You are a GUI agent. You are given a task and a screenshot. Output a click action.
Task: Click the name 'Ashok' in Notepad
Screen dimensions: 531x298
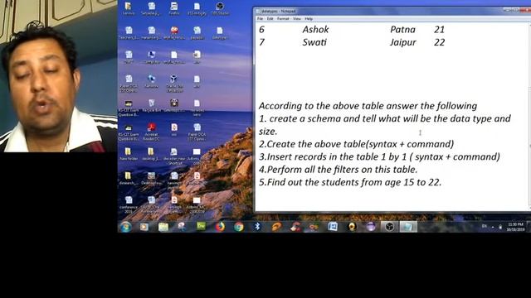315,30
